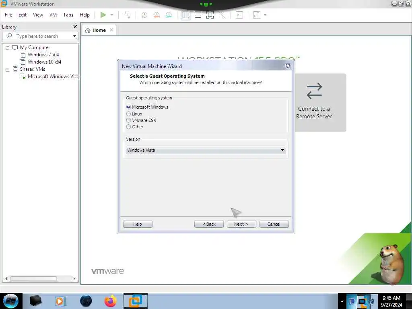The height and width of the screenshot is (309, 412).
Task: Click the Back button in the wizard
Action: 209,224
